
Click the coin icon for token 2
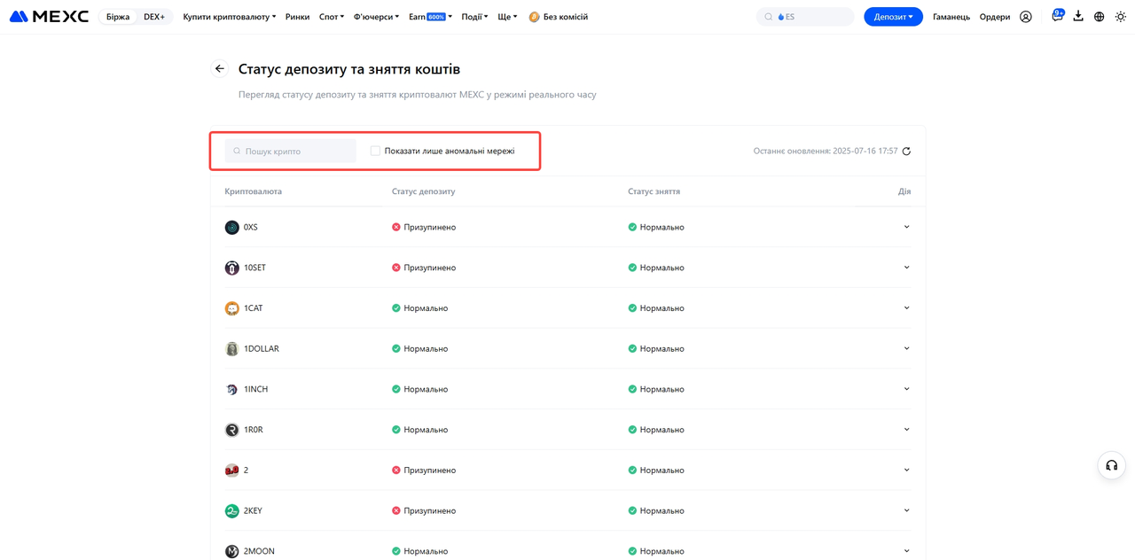click(231, 471)
